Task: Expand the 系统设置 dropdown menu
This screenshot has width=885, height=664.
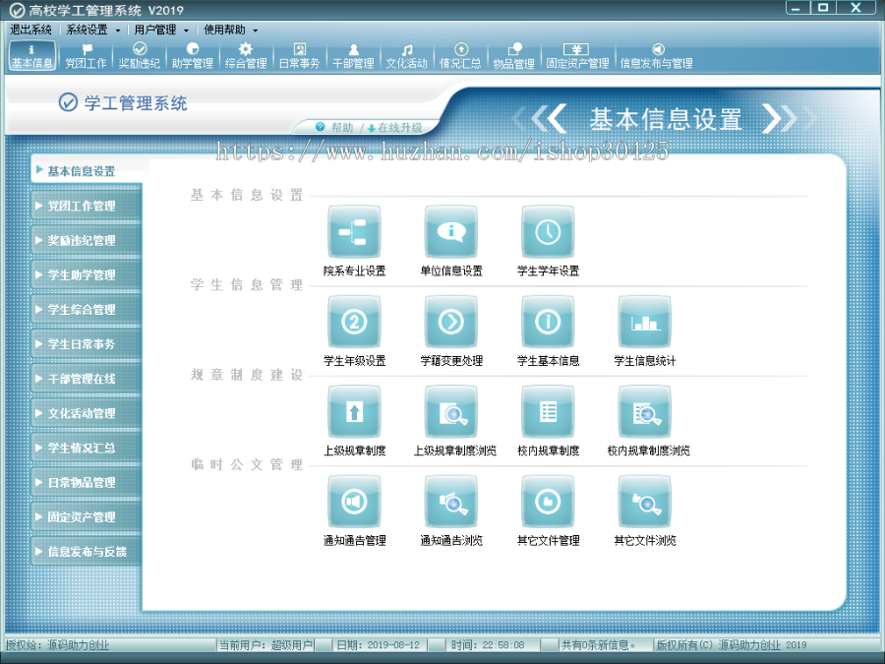Action: (90, 30)
